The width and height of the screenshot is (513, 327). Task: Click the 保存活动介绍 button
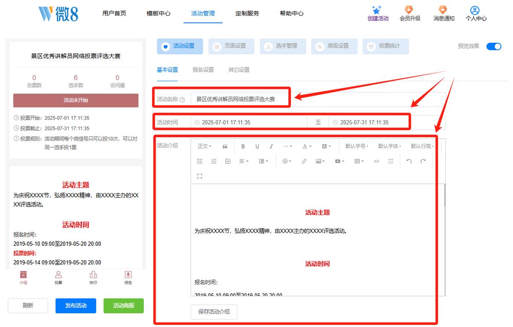coord(214,312)
